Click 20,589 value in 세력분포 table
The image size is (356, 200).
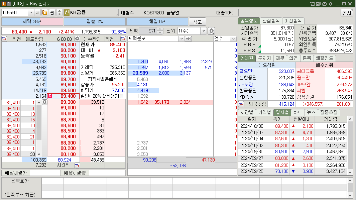(x=140, y=73)
